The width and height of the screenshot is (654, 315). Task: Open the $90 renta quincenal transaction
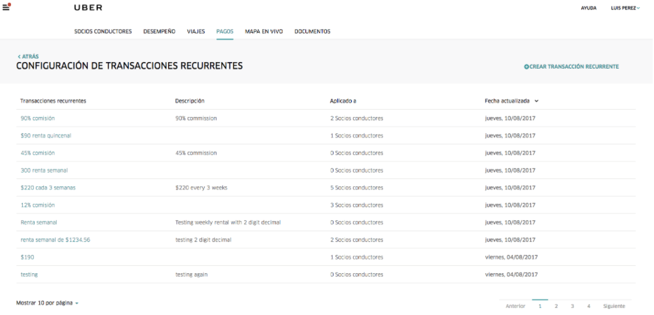[x=46, y=135]
